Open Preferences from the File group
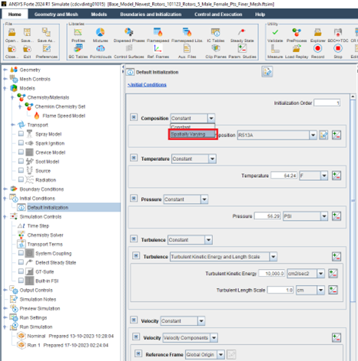 (47, 48)
